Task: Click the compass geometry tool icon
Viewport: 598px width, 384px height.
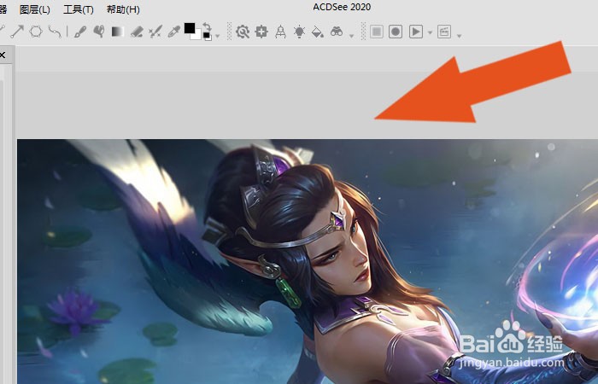Action: click(x=280, y=32)
